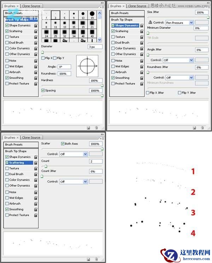
Task: Click the Hardness slider handle
Action: (102, 85)
